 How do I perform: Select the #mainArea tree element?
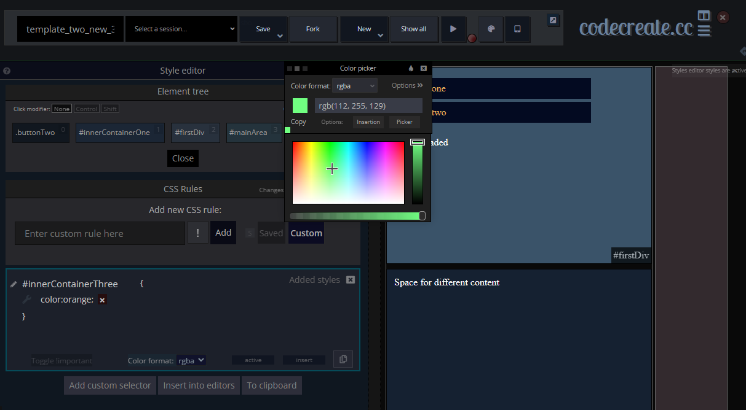[255, 133]
